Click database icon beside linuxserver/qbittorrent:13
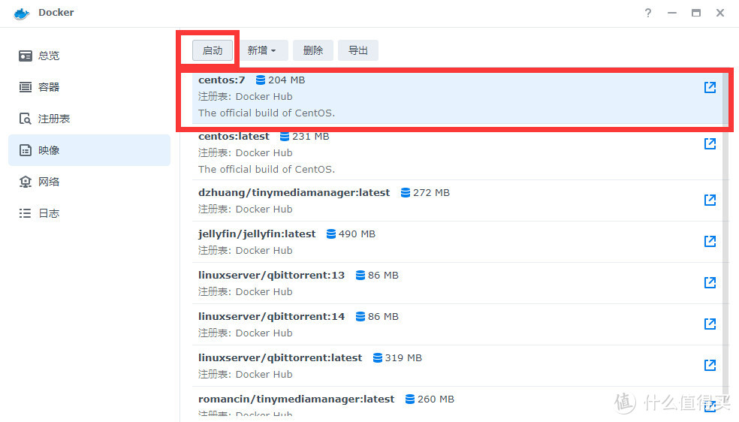 (360, 275)
